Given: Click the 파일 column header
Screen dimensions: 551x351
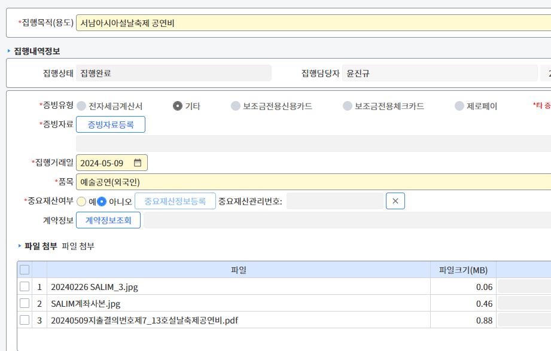Looking at the screenshot, I should [x=239, y=270].
